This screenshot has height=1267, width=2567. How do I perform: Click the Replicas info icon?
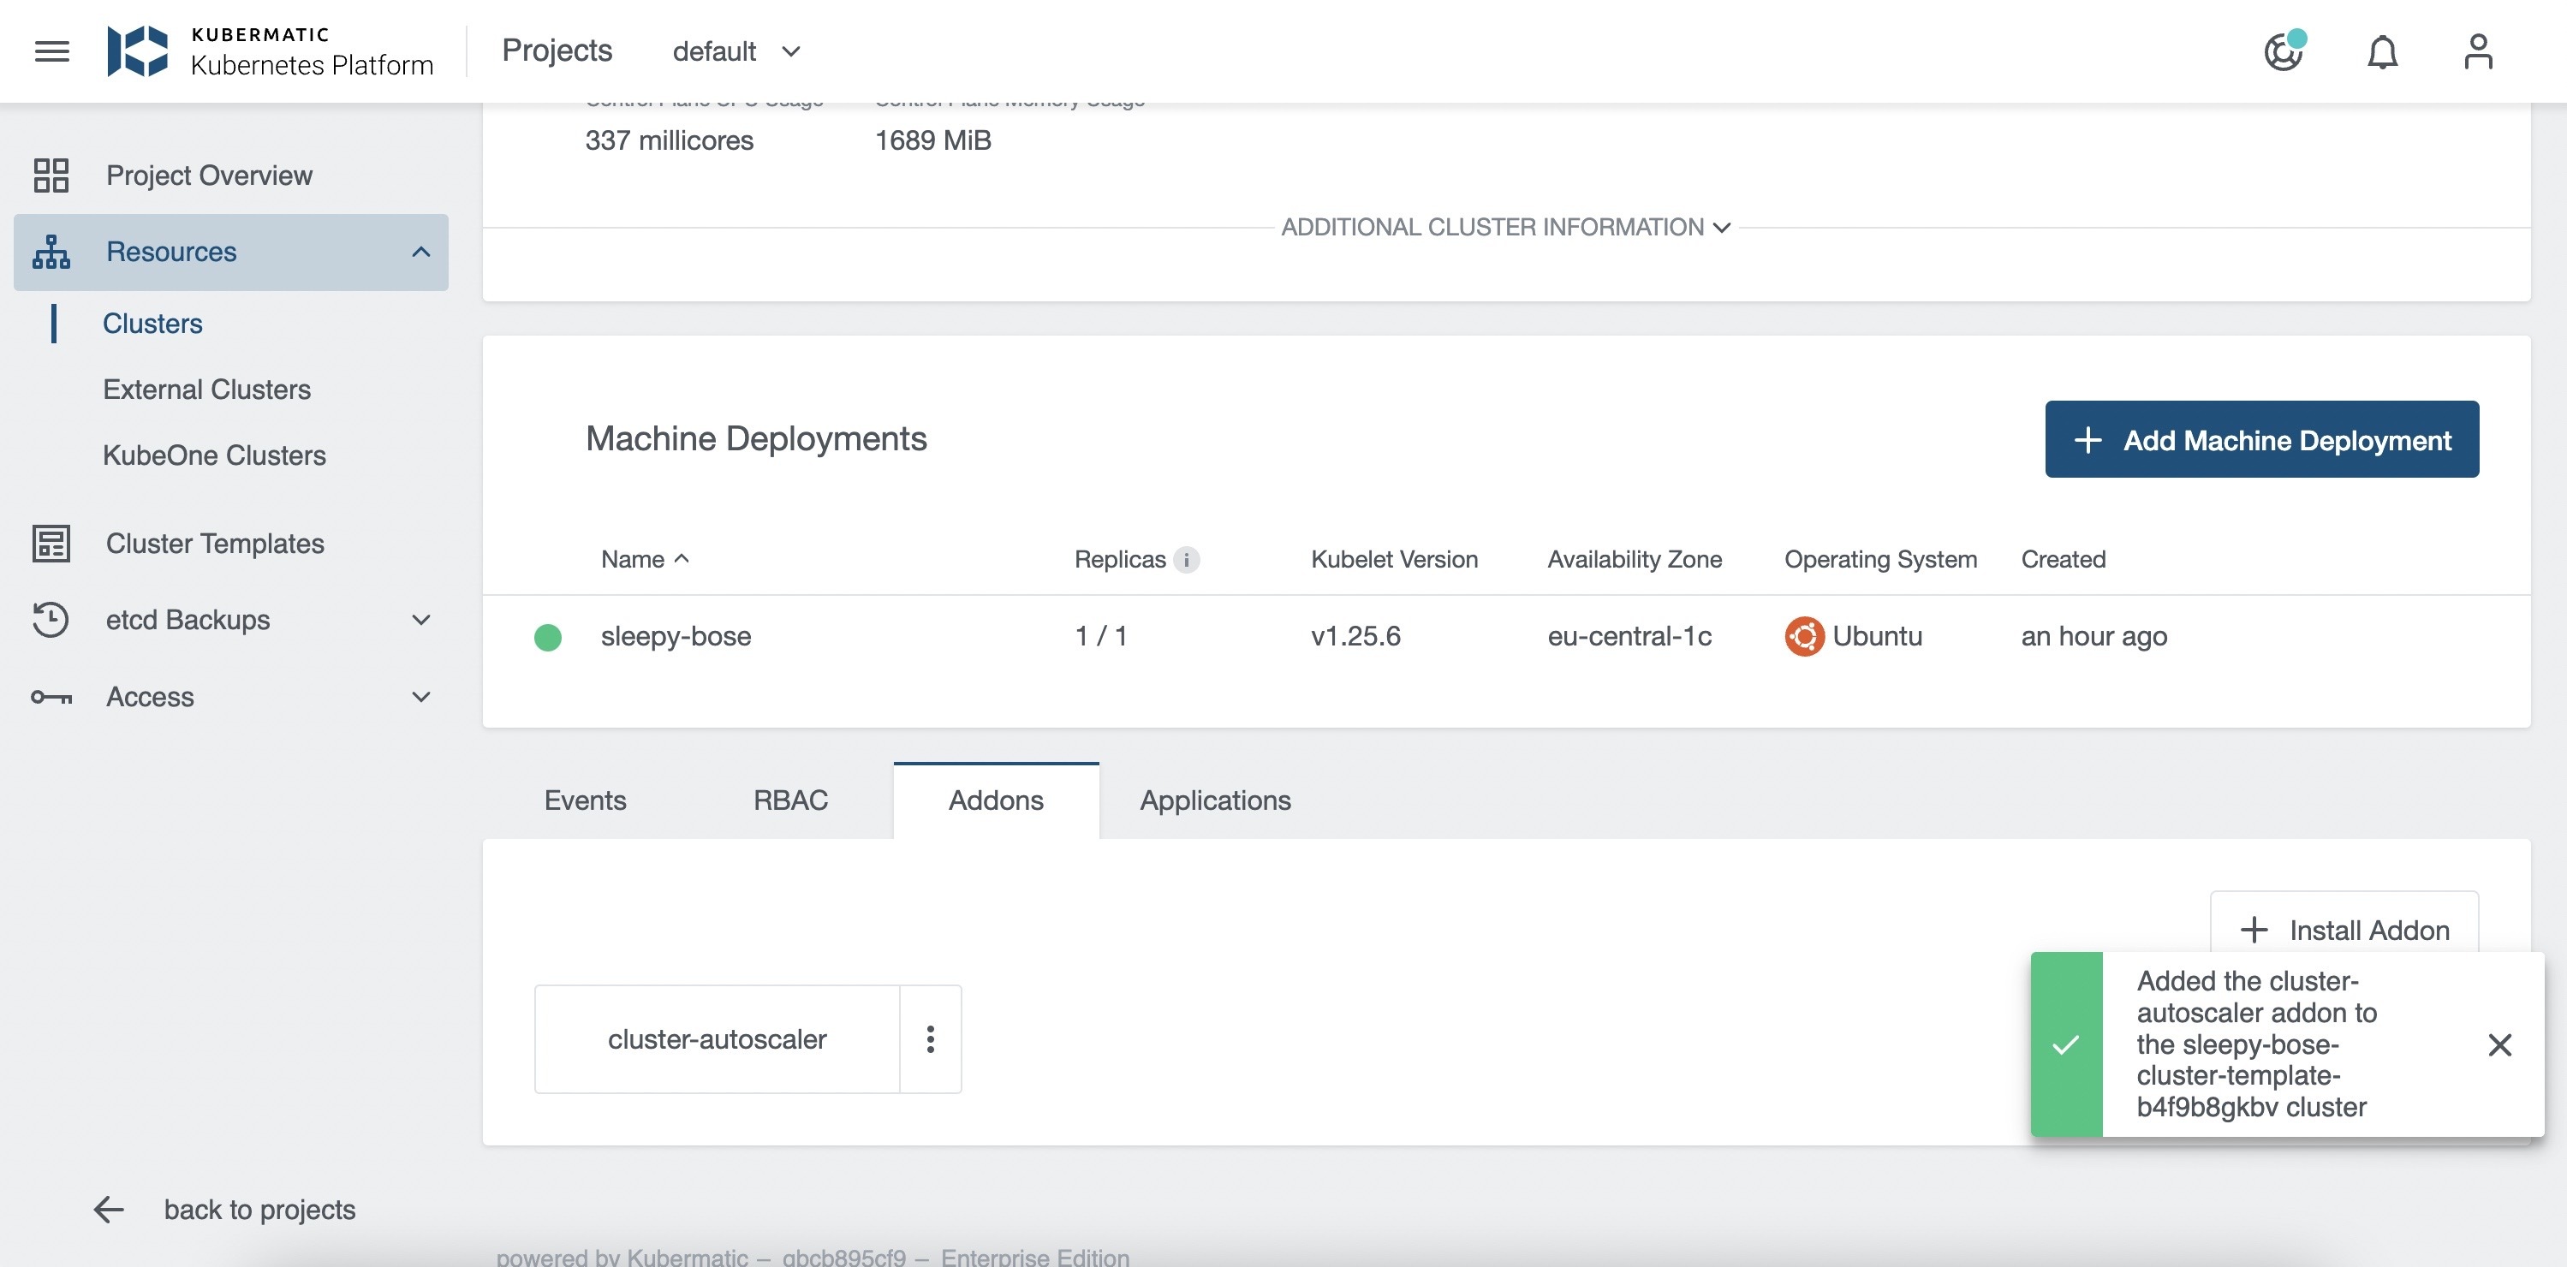coord(1186,560)
